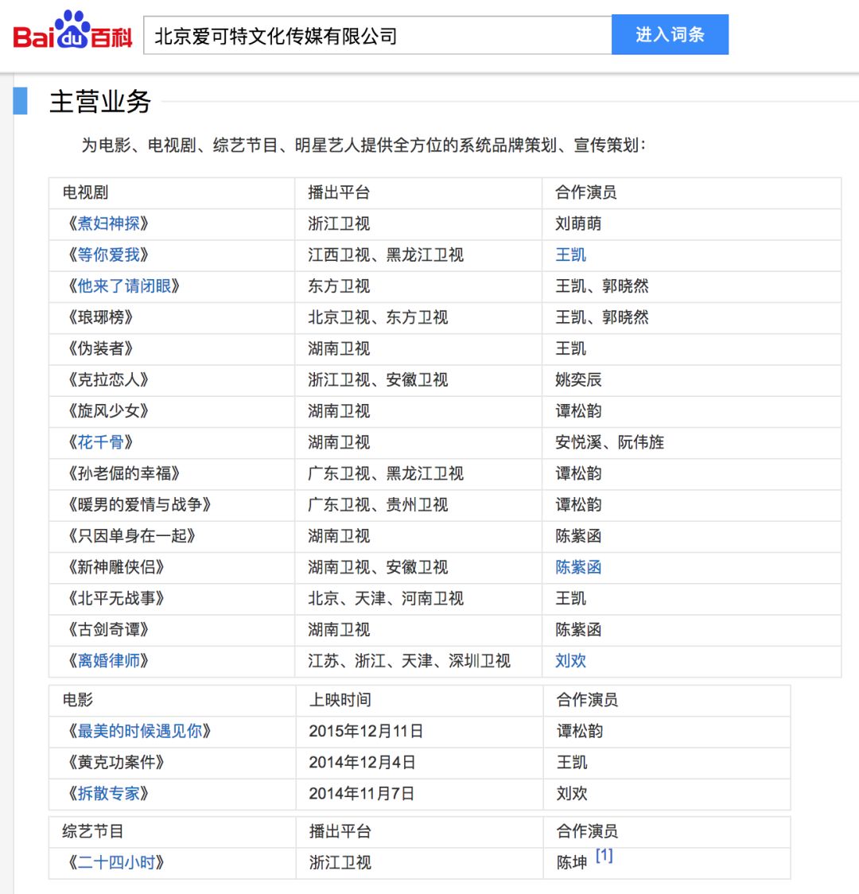Click the 《古剑奇谭》 title cell
This screenshot has width=859, height=894.
[x=108, y=629]
